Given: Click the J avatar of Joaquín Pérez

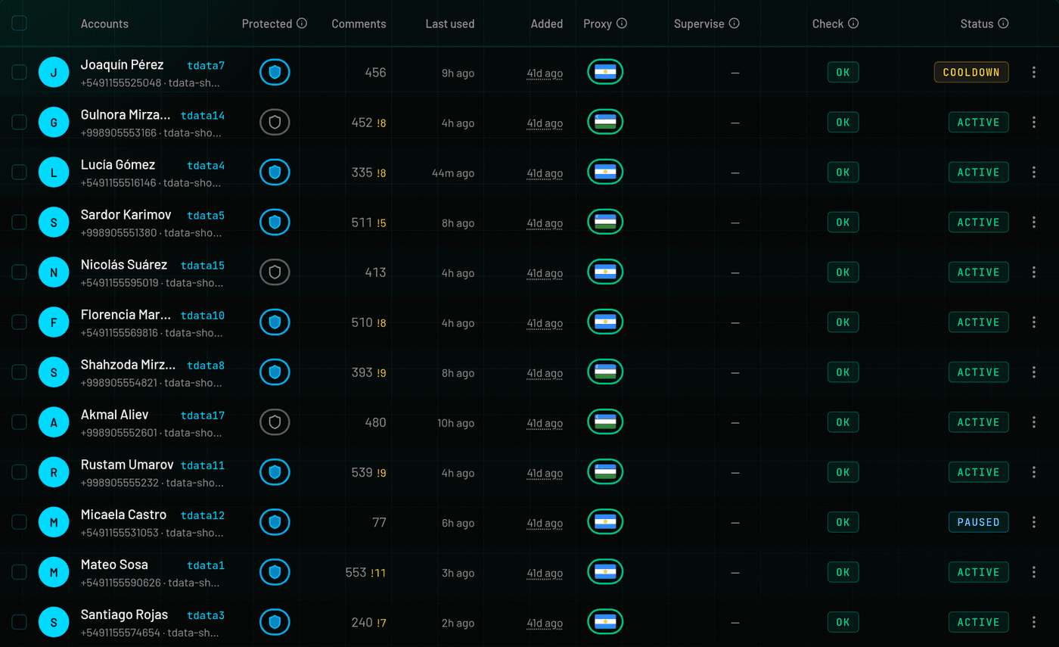Looking at the screenshot, I should 54,72.
